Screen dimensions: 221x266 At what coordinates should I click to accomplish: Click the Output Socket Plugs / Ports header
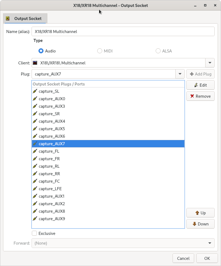pyautogui.click(x=108, y=84)
